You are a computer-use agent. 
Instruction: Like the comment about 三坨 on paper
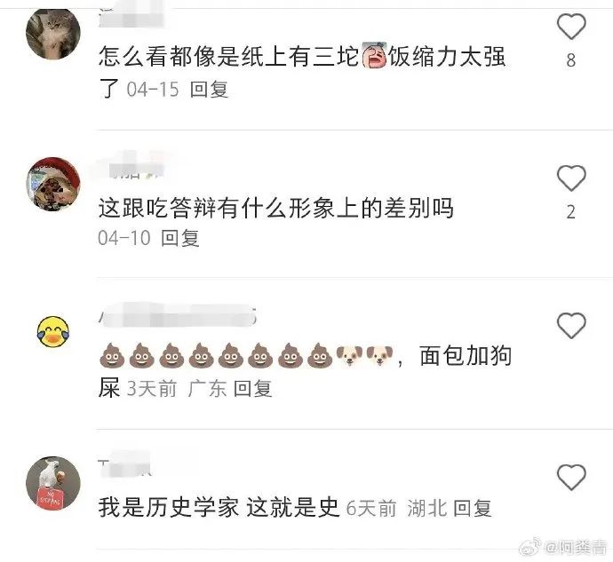point(571,26)
